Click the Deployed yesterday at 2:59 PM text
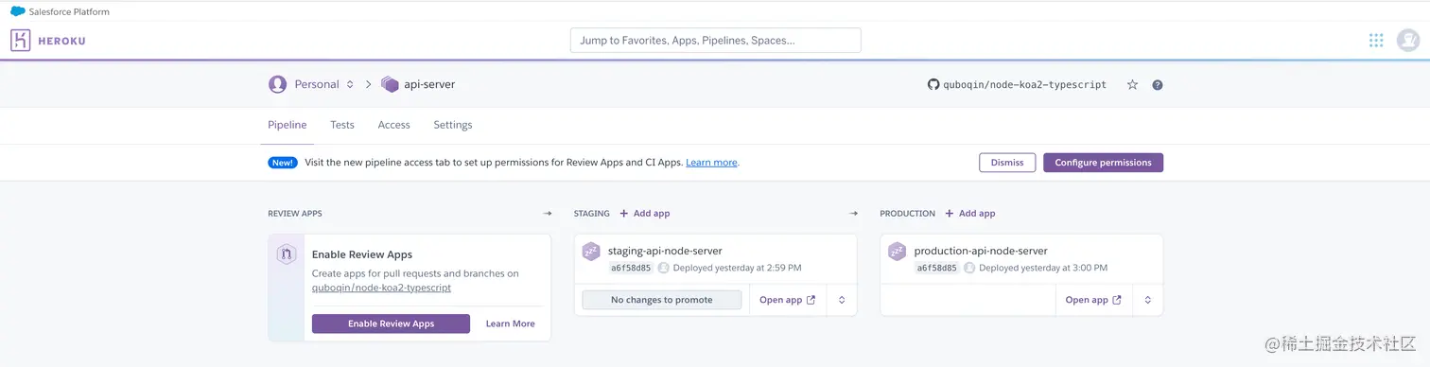 click(x=737, y=268)
